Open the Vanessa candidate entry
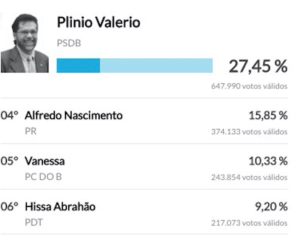The width and height of the screenshot is (301, 240). point(45,161)
